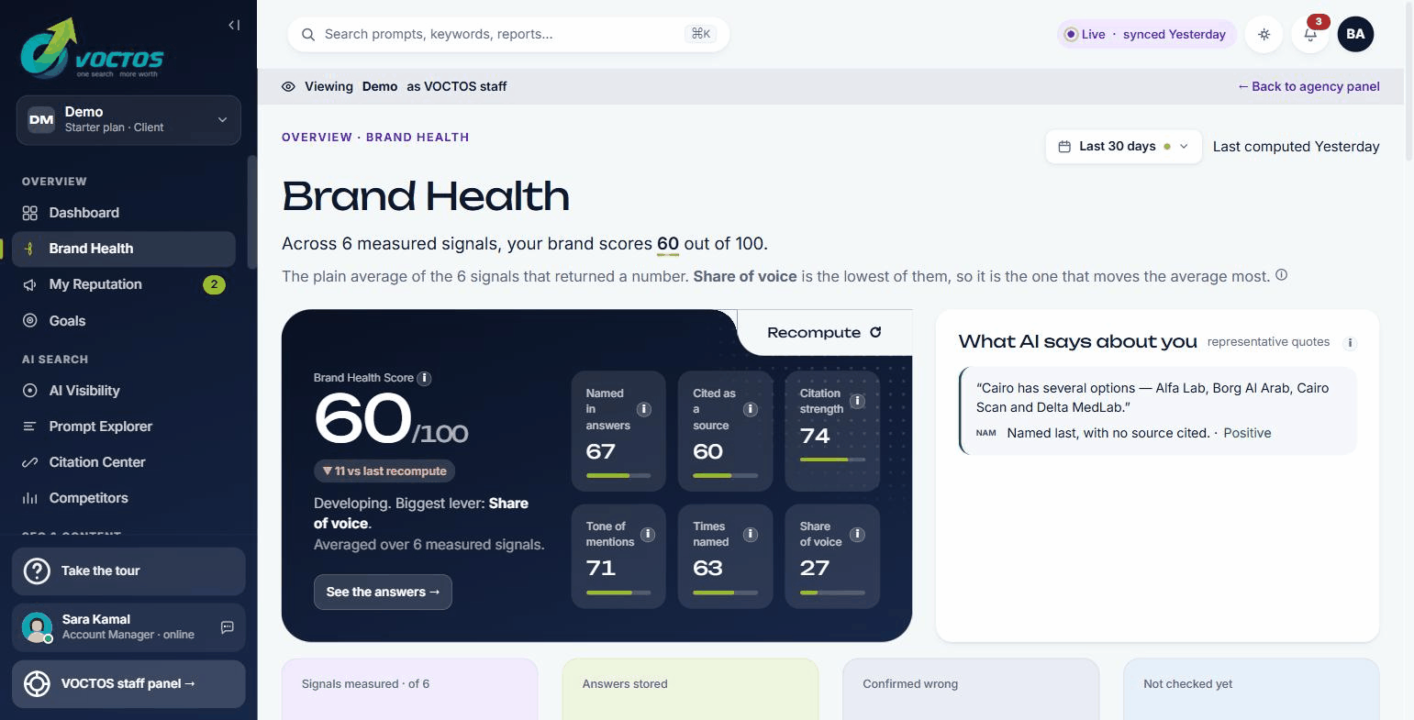Click the Prompt Explorer list icon
This screenshot has height=720, width=1414.
click(x=29, y=426)
